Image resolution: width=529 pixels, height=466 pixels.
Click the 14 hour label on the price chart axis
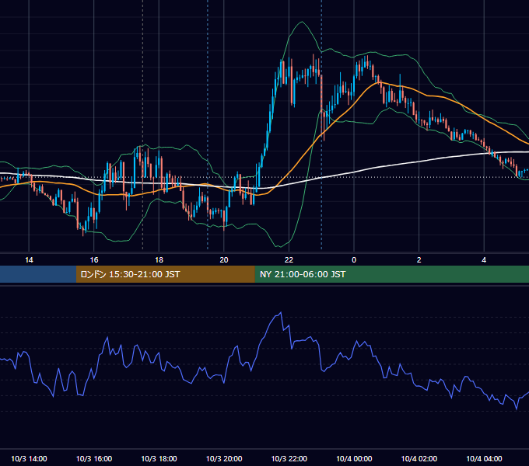tap(29, 260)
